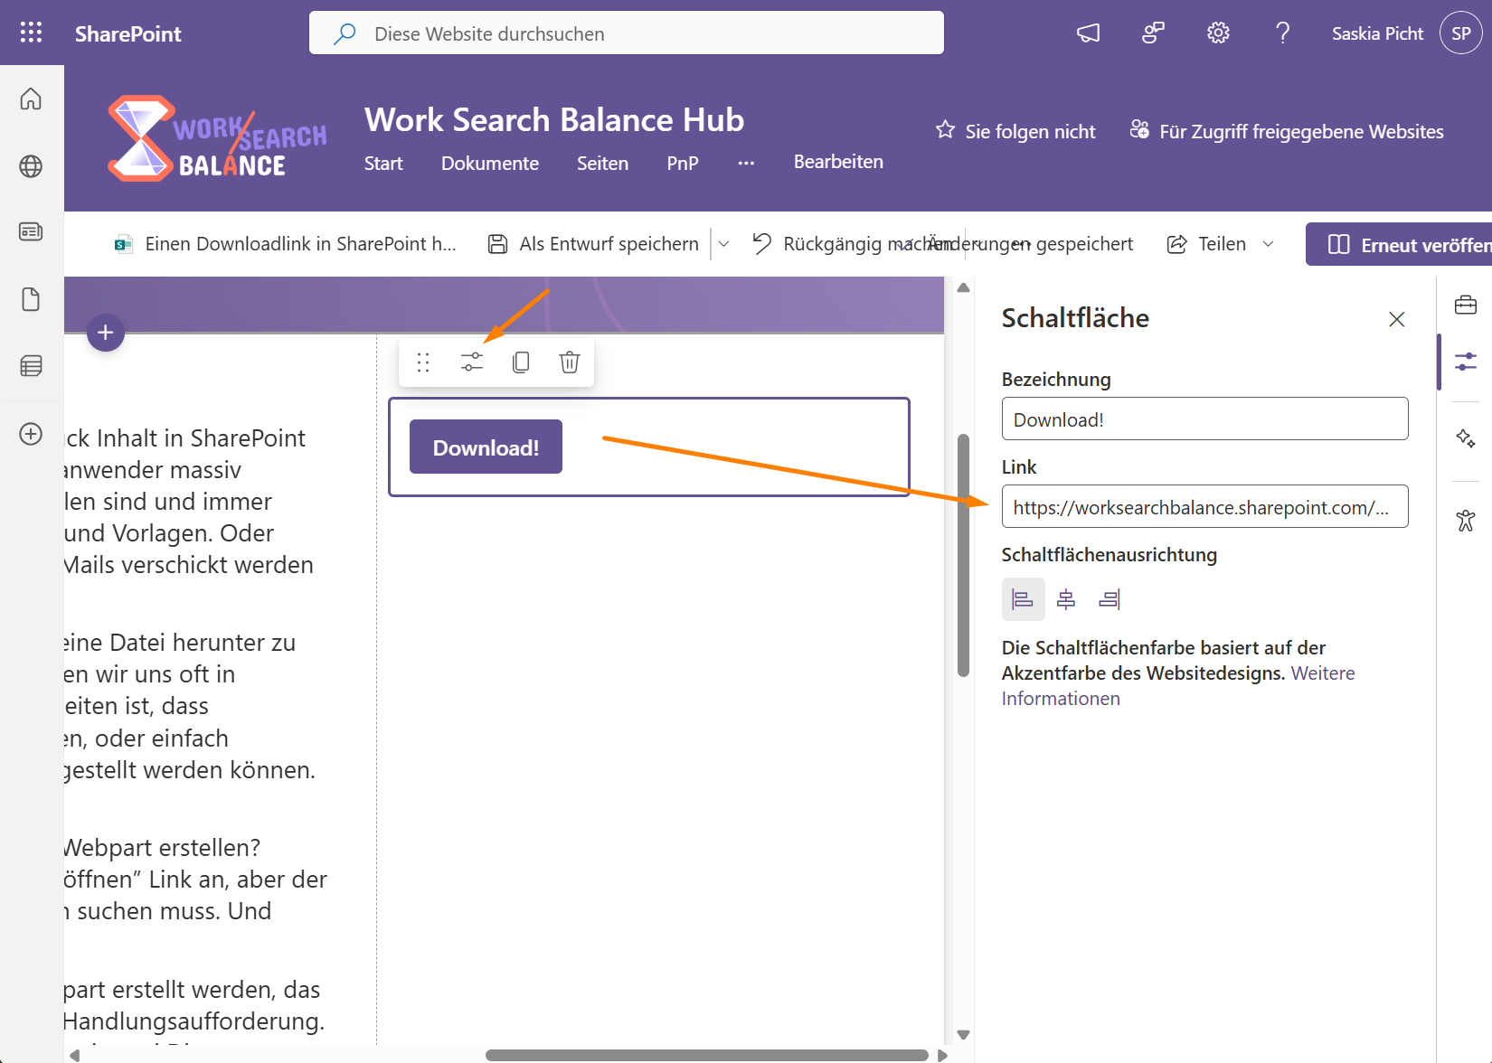Open the settings gear icon
The width and height of the screenshot is (1492, 1063).
pos(1218,33)
